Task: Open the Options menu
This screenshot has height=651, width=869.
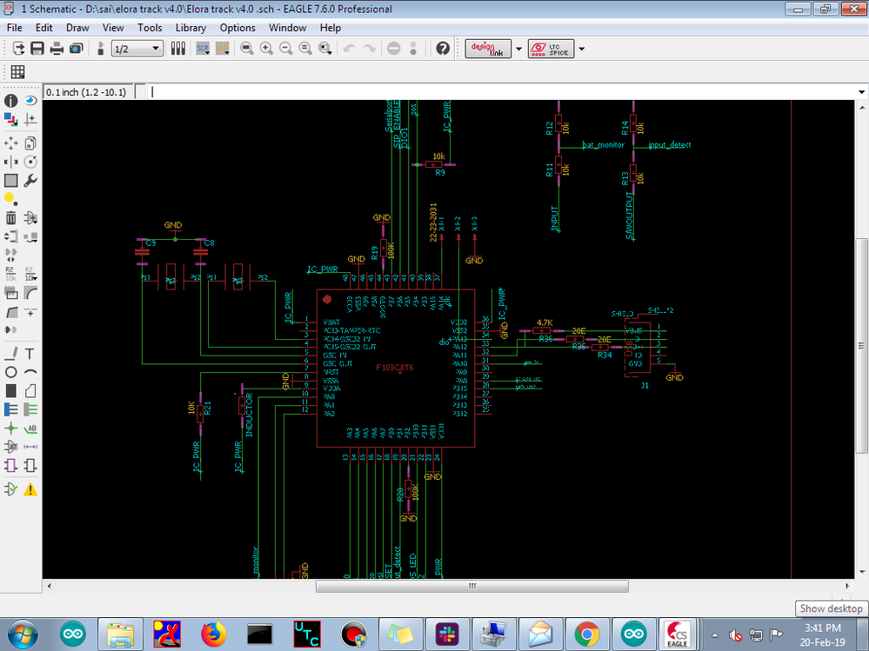Action: pos(237,28)
